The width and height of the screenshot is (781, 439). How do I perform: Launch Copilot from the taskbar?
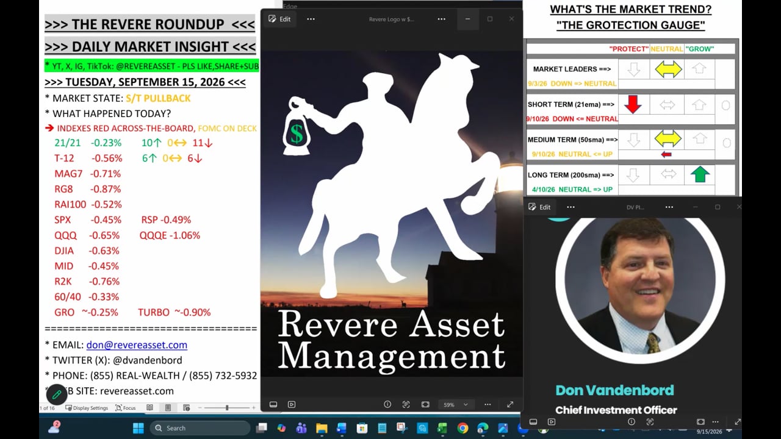281,428
